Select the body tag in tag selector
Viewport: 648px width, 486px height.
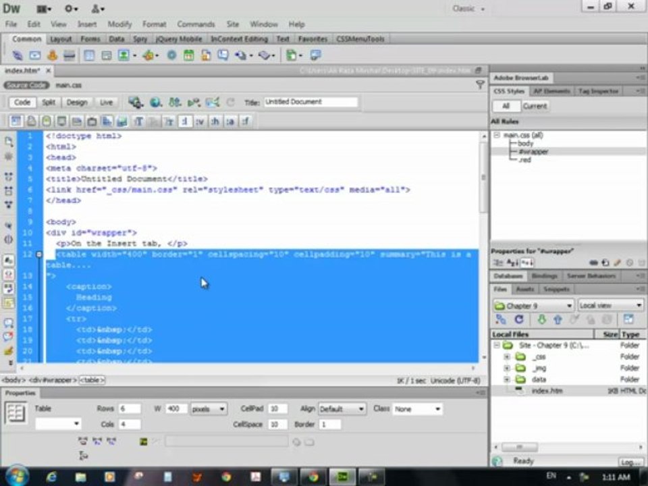coord(13,380)
